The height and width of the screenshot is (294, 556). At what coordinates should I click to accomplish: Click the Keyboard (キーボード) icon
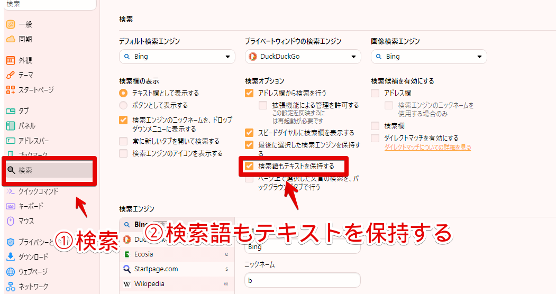pos(11,206)
